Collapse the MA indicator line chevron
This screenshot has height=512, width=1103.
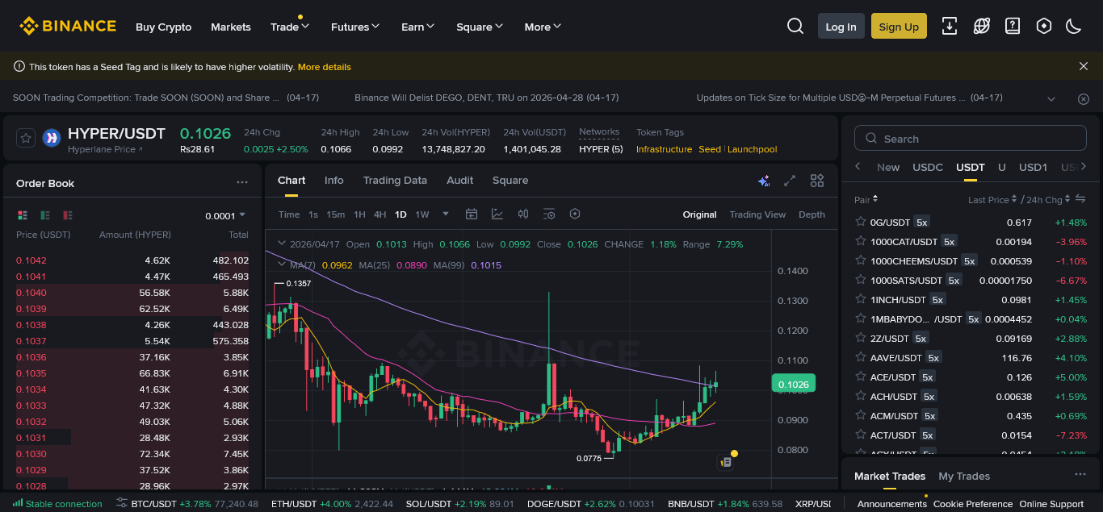tap(281, 264)
